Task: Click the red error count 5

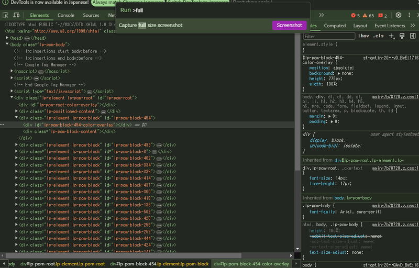Action: tap(356, 16)
